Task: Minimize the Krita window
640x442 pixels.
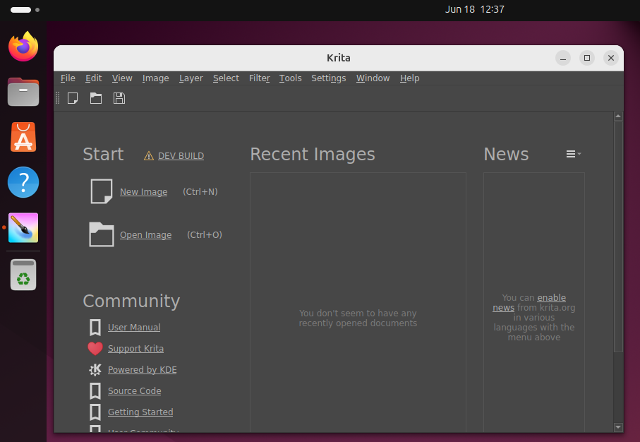Action: (563, 58)
